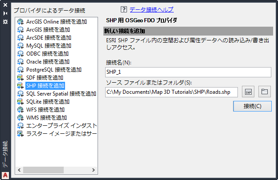
Task: Click the ラスター イメージ connection icon
Action: point(20,134)
